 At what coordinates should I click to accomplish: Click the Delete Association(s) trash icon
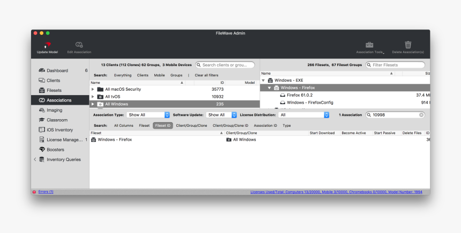[408, 45]
